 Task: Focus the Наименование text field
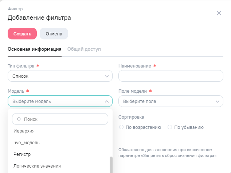point(171,76)
